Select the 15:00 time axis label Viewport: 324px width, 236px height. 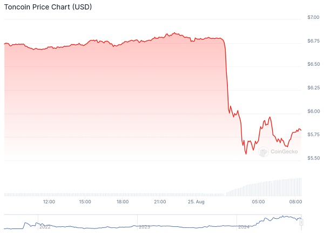pyautogui.click(x=85, y=202)
